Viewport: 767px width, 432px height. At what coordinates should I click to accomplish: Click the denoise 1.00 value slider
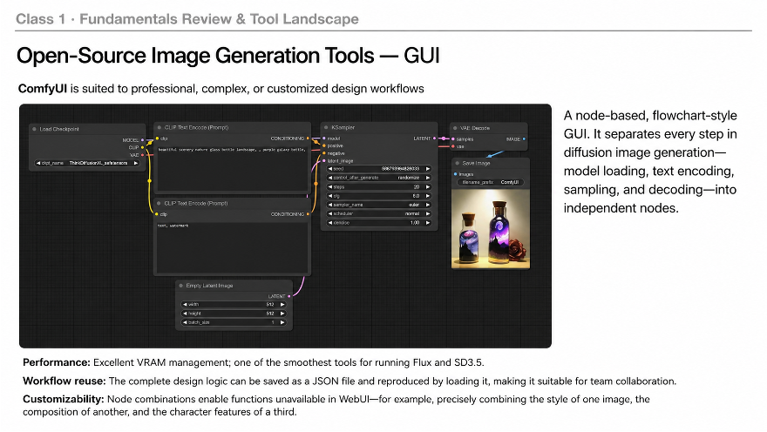pos(379,223)
